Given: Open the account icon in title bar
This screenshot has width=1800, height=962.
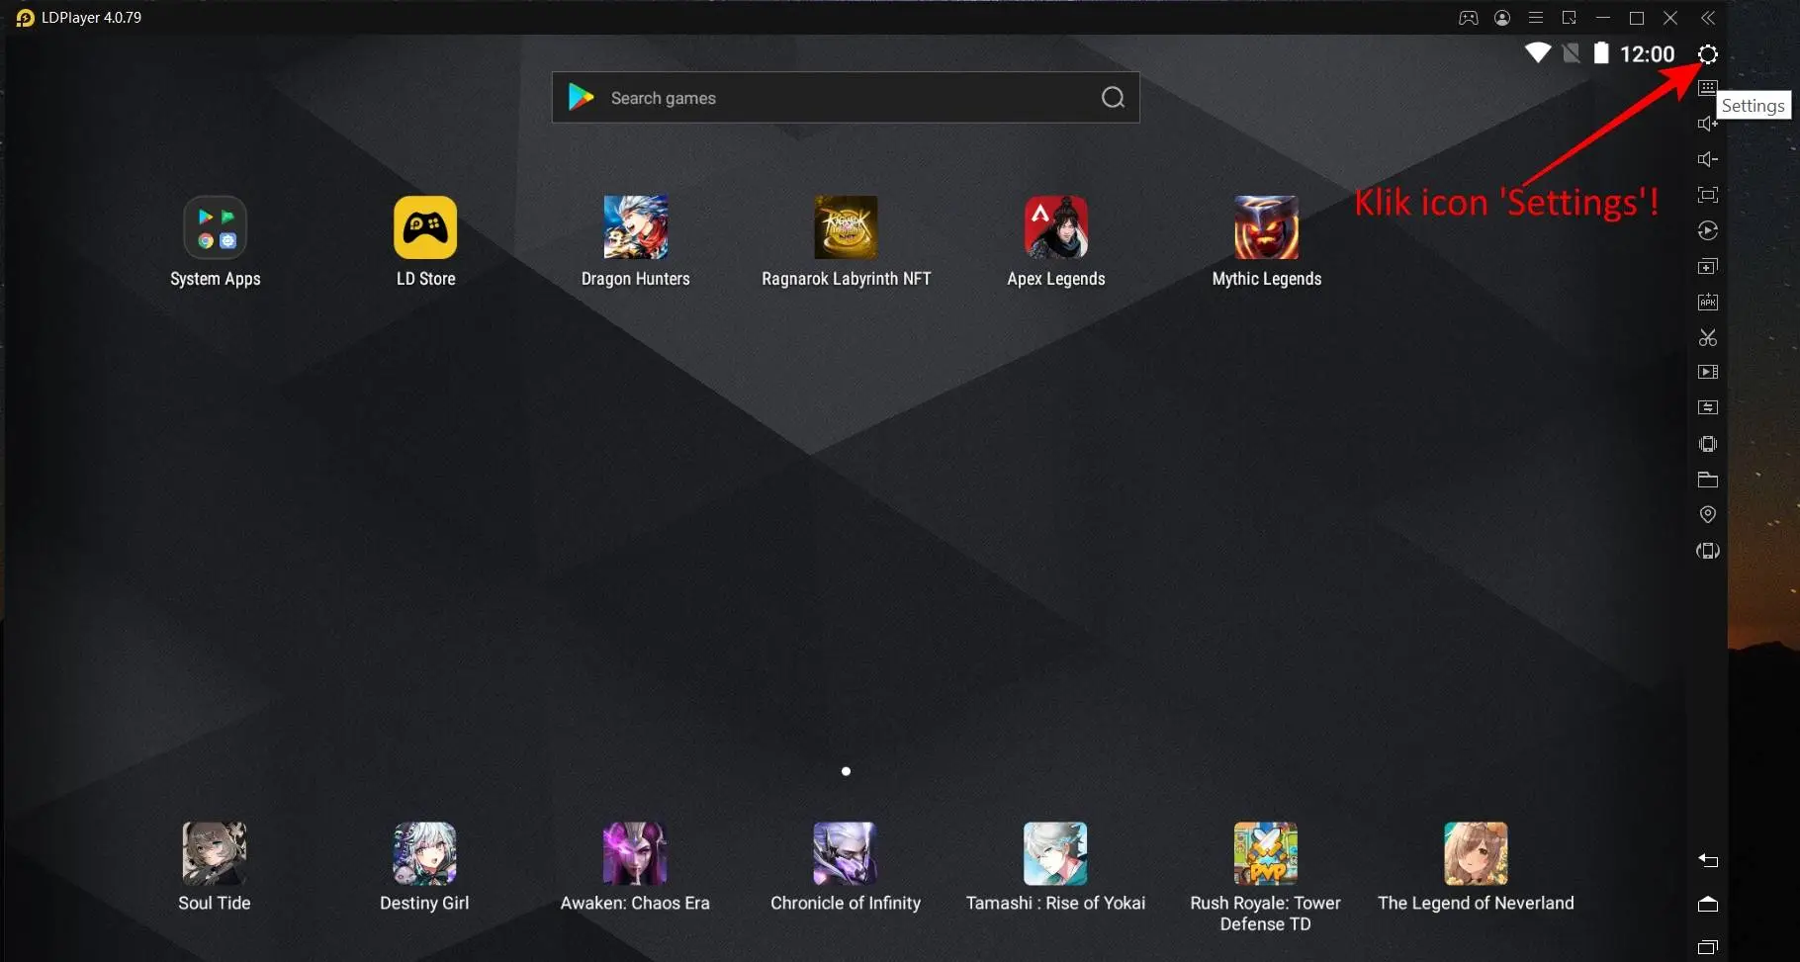Looking at the screenshot, I should pyautogui.click(x=1502, y=18).
